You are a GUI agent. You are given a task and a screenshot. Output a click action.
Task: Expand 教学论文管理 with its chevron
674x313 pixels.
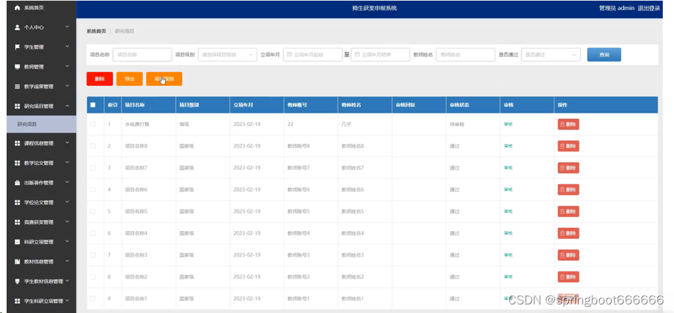(x=67, y=162)
